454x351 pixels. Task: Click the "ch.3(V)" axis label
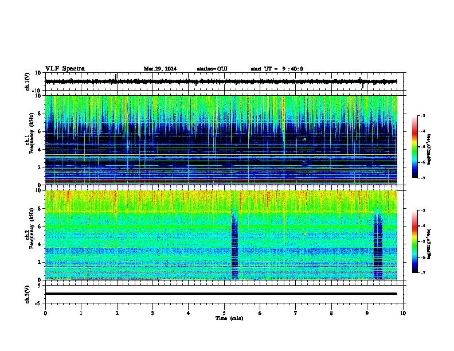pyautogui.click(x=28, y=295)
